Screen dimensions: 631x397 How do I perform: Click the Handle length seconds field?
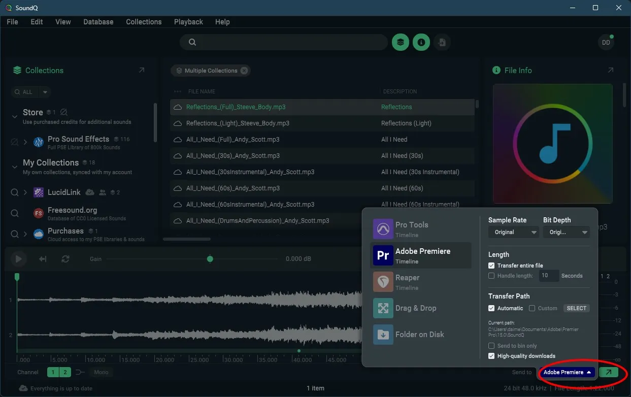(x=548, y=276)
